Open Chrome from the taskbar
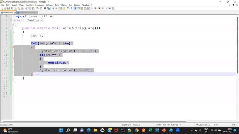239x134 pixels. coord(137,130)
